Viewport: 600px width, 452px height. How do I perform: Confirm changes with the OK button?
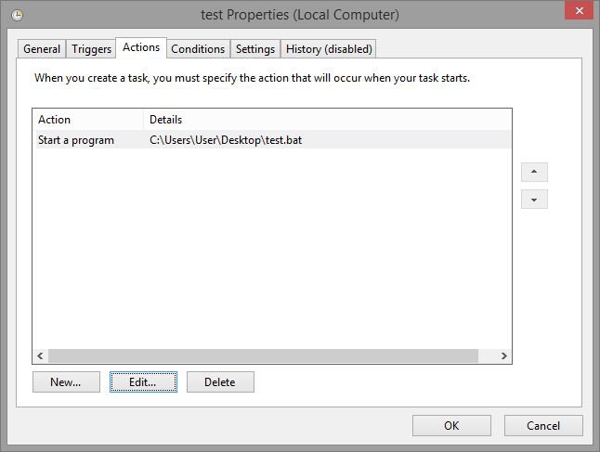451,426
